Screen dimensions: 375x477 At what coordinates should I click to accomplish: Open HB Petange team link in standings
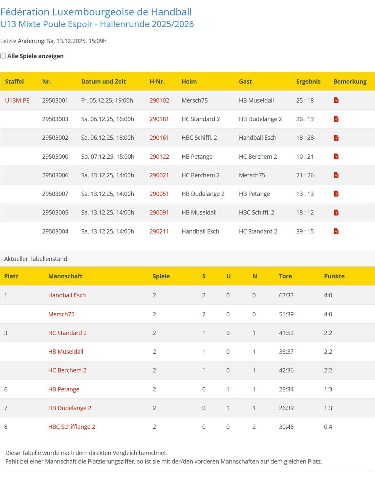click(x=64, y=389)
